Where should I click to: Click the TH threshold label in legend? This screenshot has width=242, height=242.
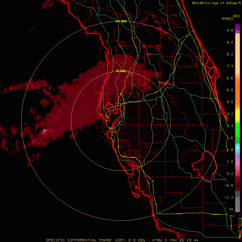point(231,209)
